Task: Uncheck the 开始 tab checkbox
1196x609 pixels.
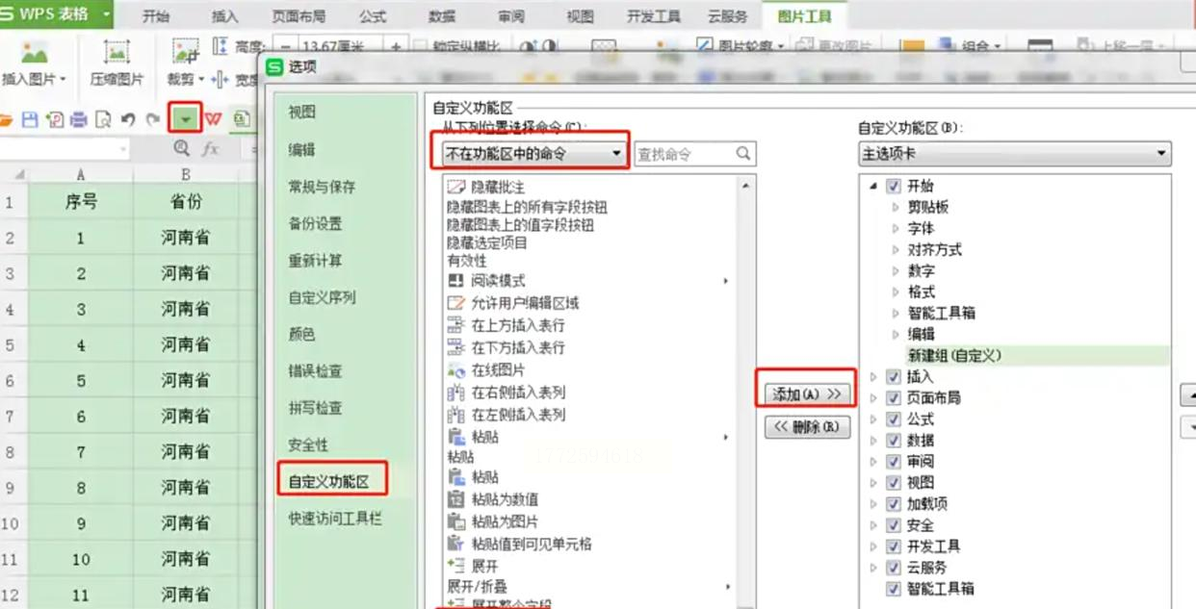Action: [893, 186]
